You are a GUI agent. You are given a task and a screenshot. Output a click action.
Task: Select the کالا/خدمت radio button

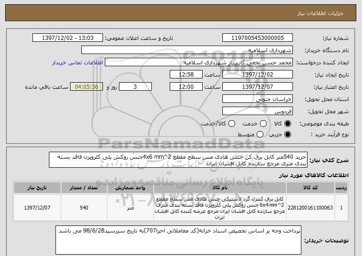pos(232,124)
